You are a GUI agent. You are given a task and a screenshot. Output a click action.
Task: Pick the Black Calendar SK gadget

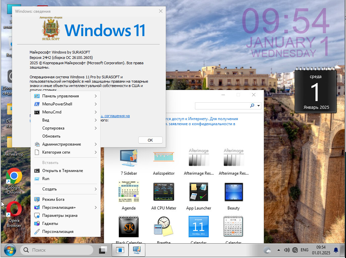tap(129, 227)
